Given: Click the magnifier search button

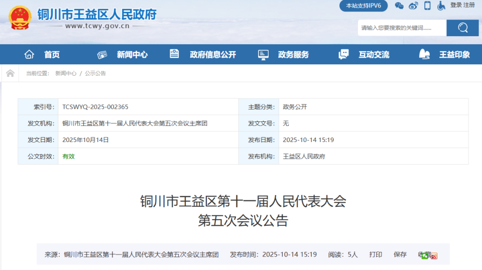Looking at the screenshot, I should (462, 28).
